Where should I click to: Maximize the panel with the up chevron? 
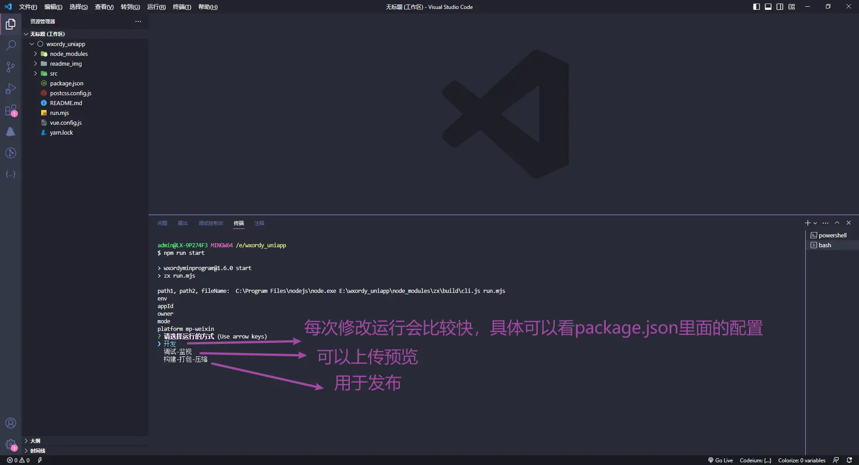click(837, 223)
